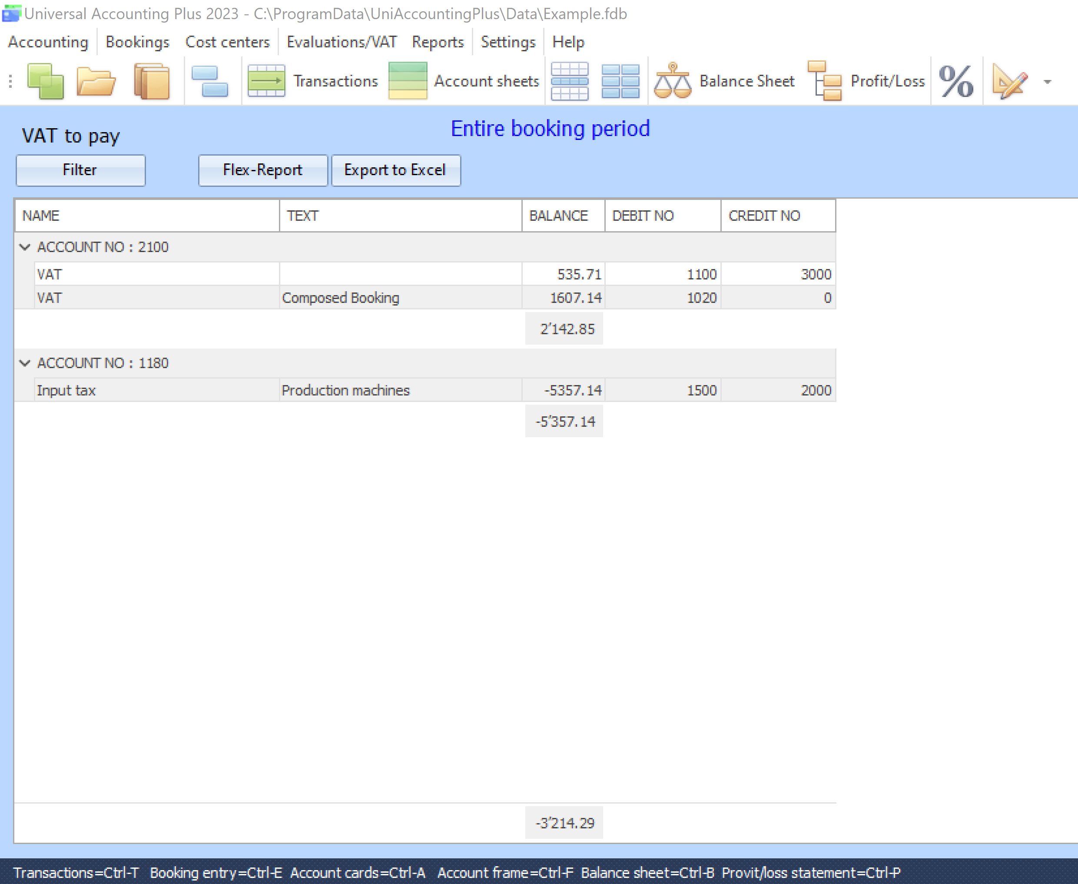The height and width of the screenshot is (884, 1078).
Task: Collapse the ACCOUNT NO : 1180 group
Action: (24, 363)
